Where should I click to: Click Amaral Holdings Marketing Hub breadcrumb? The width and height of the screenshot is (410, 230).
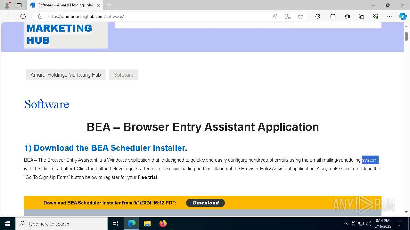pos(66,75)
